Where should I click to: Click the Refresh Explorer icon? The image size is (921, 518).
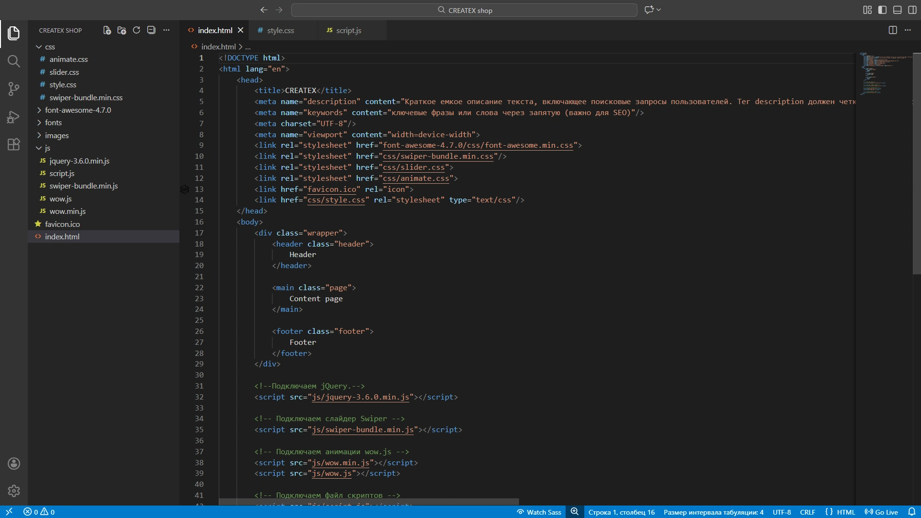coord(136,30)
